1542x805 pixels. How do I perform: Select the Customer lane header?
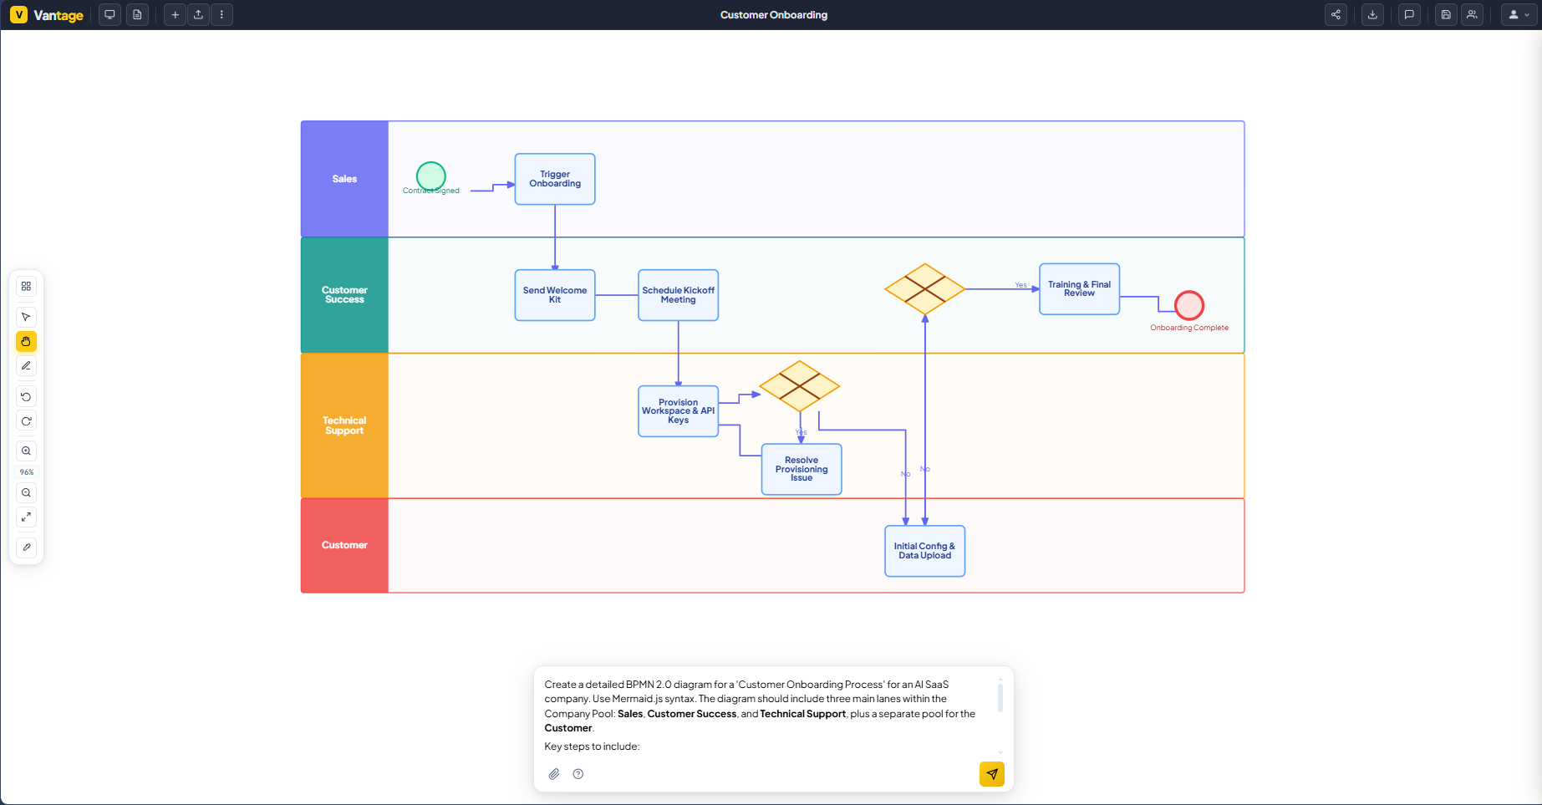coord(344,545)
